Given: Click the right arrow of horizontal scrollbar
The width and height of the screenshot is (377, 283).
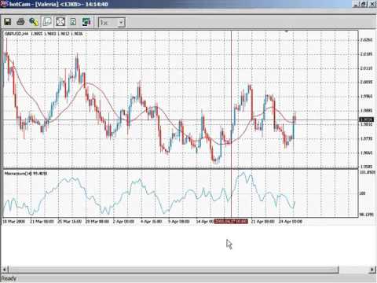Looking at the screenshot, I should [372, 269].
